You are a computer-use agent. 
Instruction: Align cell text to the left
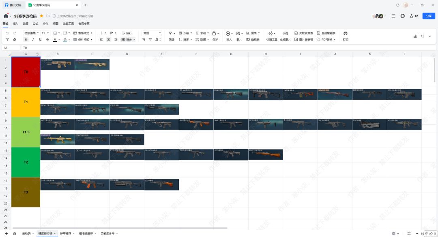pos(101,39)
